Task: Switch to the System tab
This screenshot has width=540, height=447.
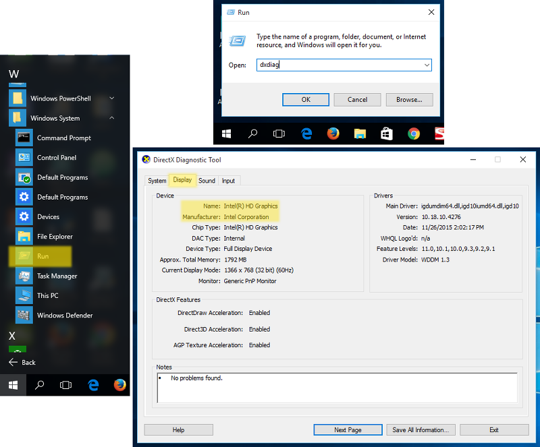Action: tap(157, 181)
